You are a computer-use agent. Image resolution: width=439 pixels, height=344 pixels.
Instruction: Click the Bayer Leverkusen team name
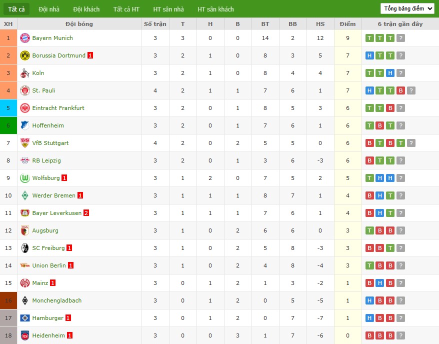[x=56, y=213]
